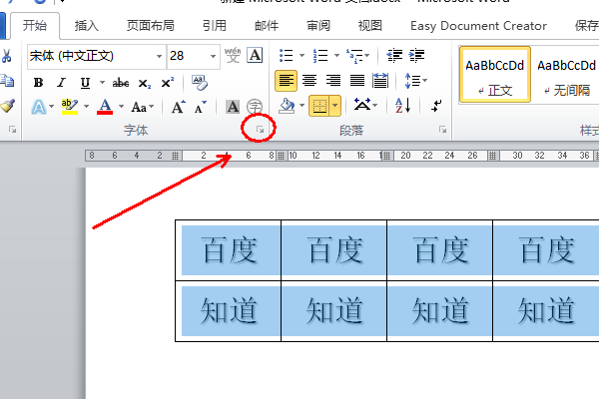
Task: Click inside the 宋体 font name box
Action: tap(91, 56)
